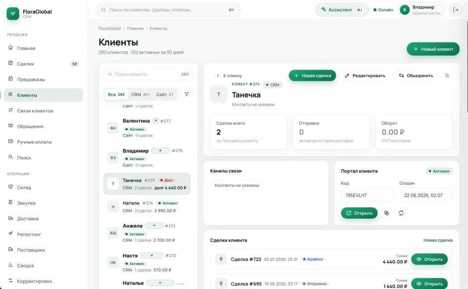Click the Активен portal status badge
Image resolution: width=468 pixels, height=289 pixels.
coord(439,171)
